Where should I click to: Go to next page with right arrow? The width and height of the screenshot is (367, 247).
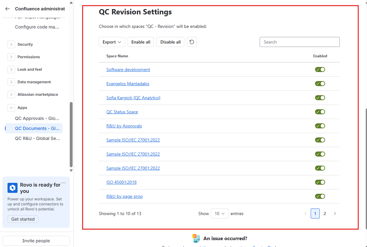tap(335, 214)
